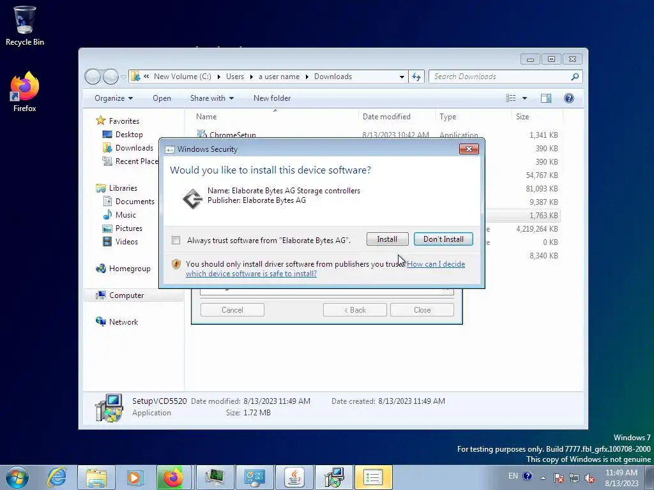Viewport: 654px width, 490px height.
Task: Launch Firefox from the desktop shortcut
Action: pyautogui.click(x=25, y=92)
